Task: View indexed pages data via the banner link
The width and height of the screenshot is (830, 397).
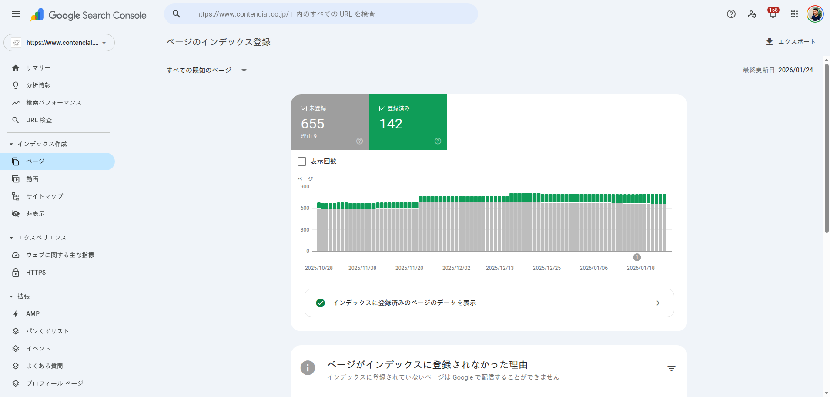Action: [488, 303]
